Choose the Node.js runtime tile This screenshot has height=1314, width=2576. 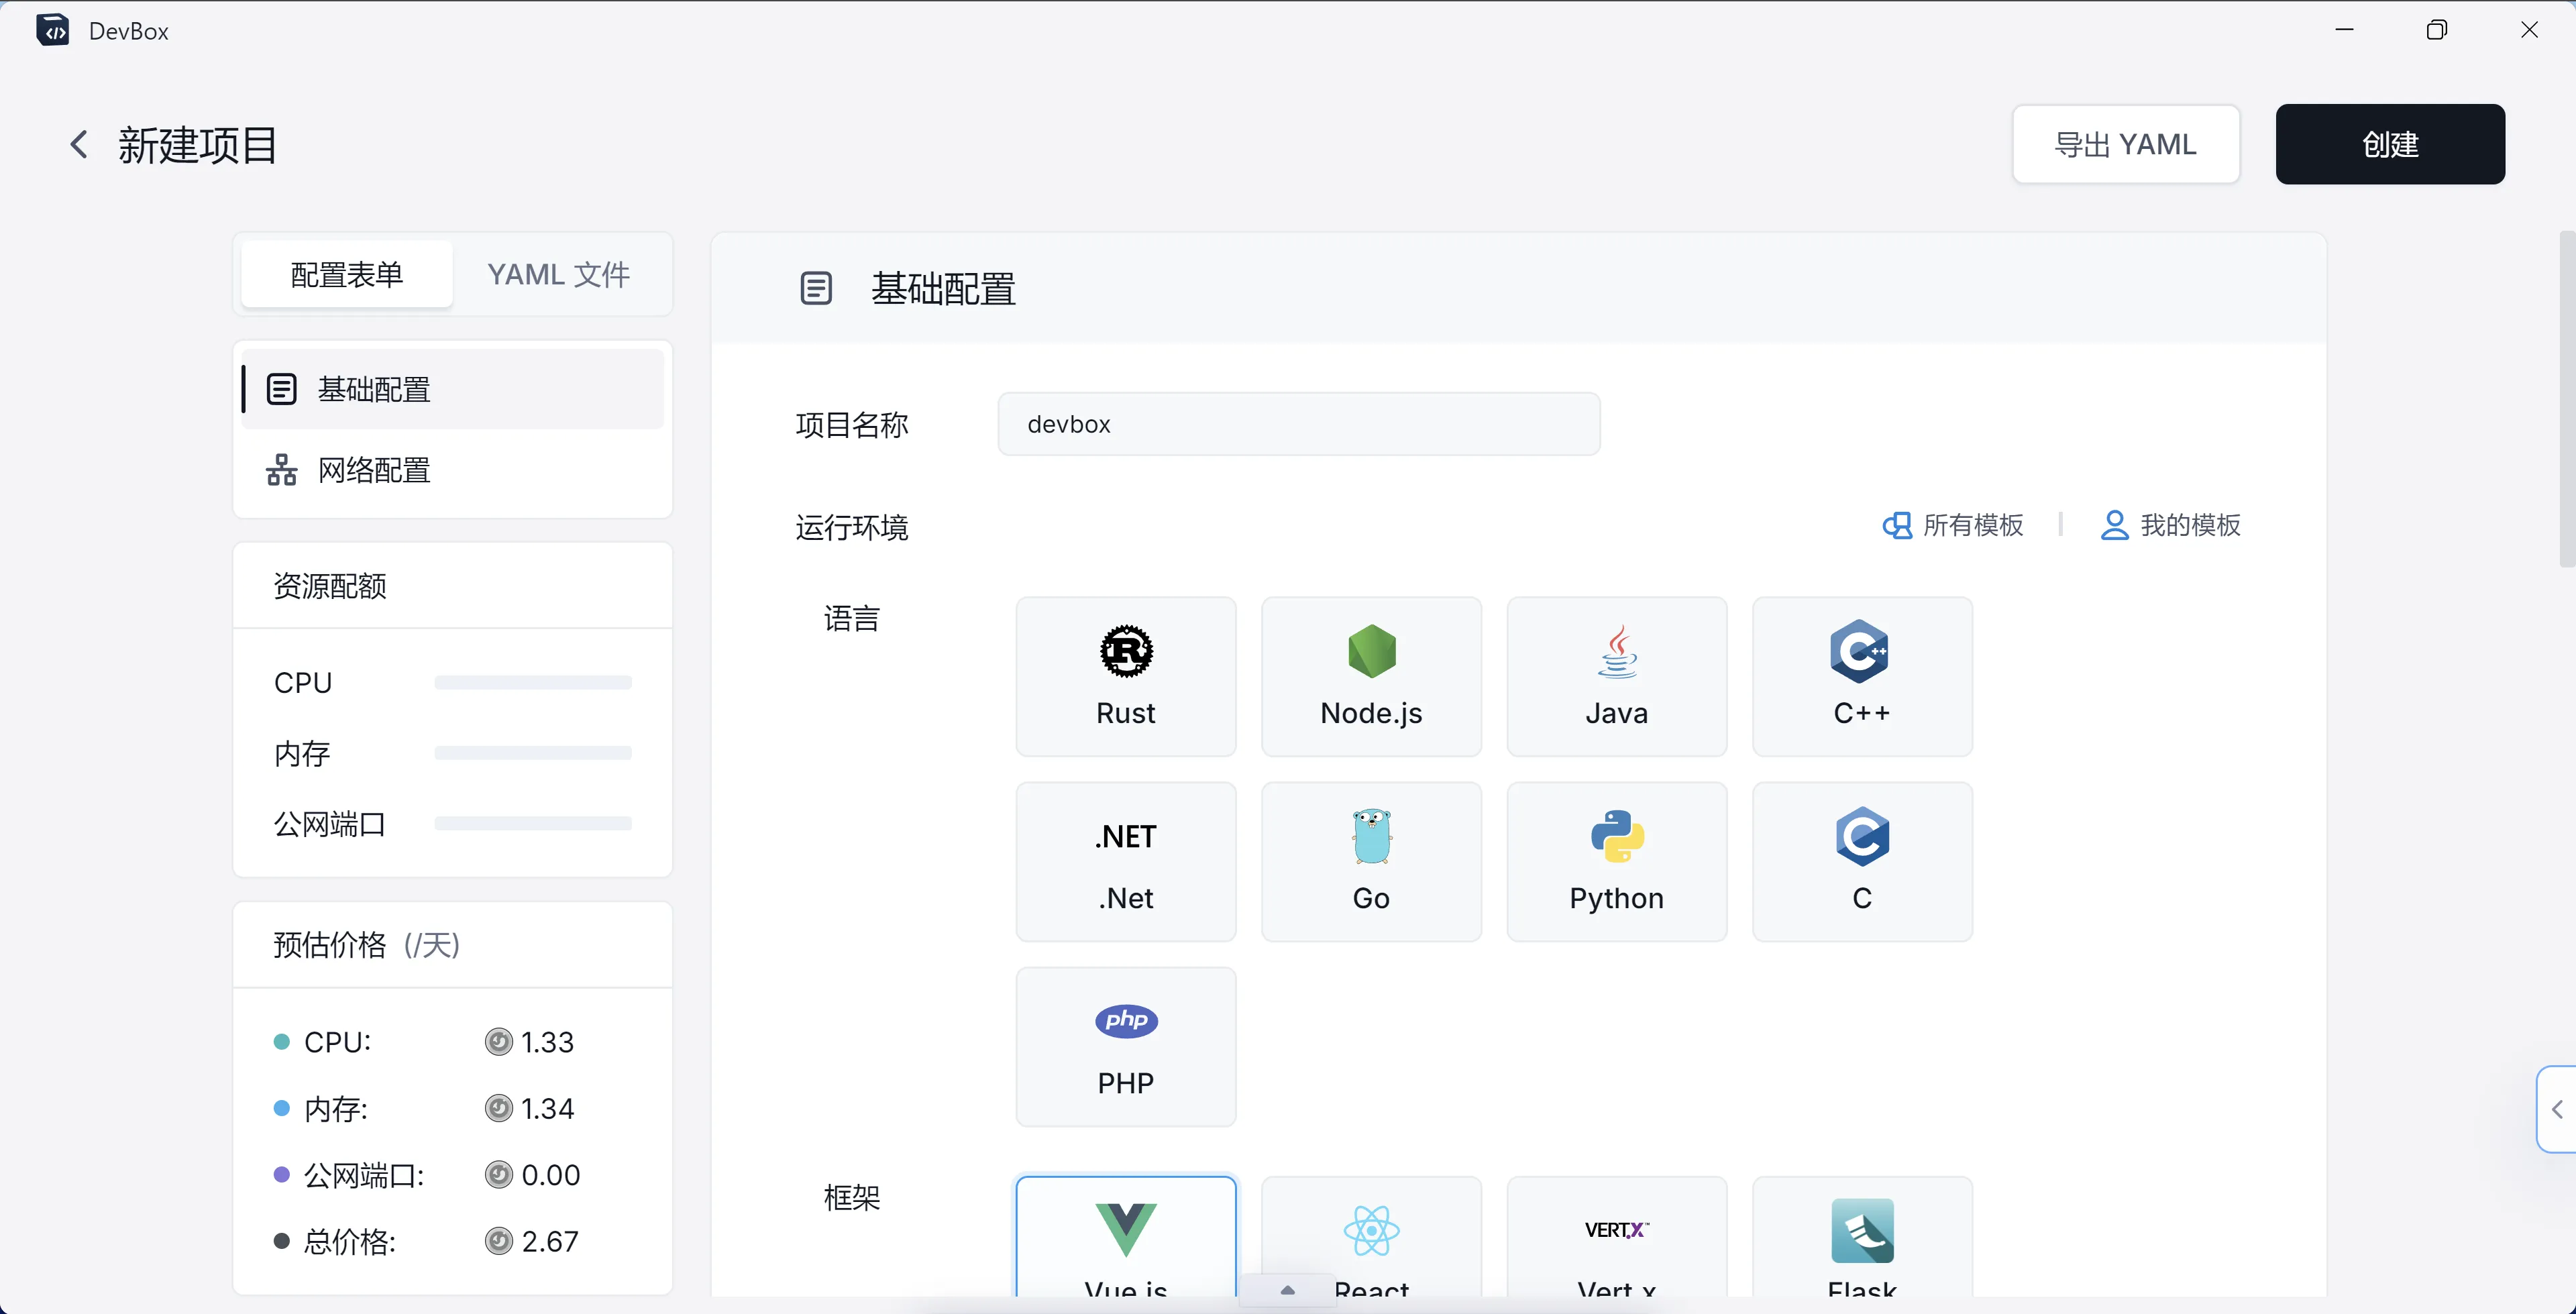coord(1370,677)
